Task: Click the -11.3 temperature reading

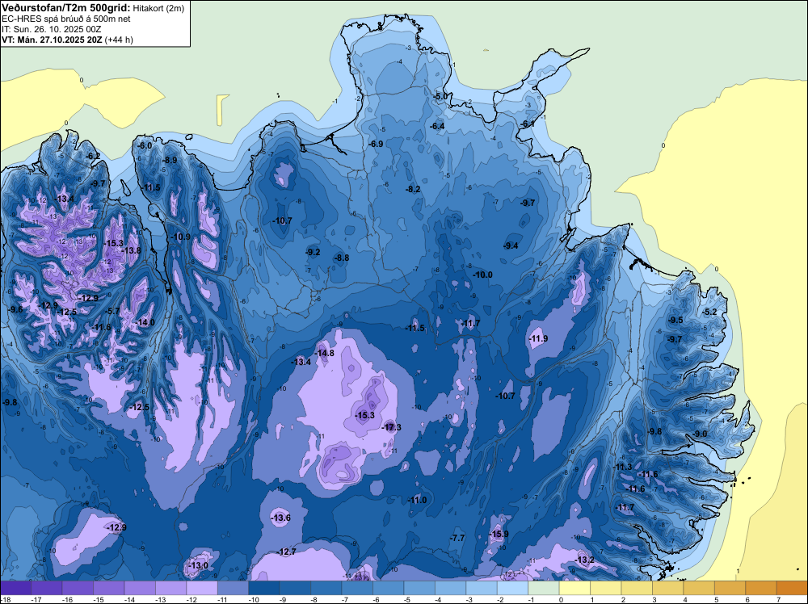Action: (x=624, y=467)
